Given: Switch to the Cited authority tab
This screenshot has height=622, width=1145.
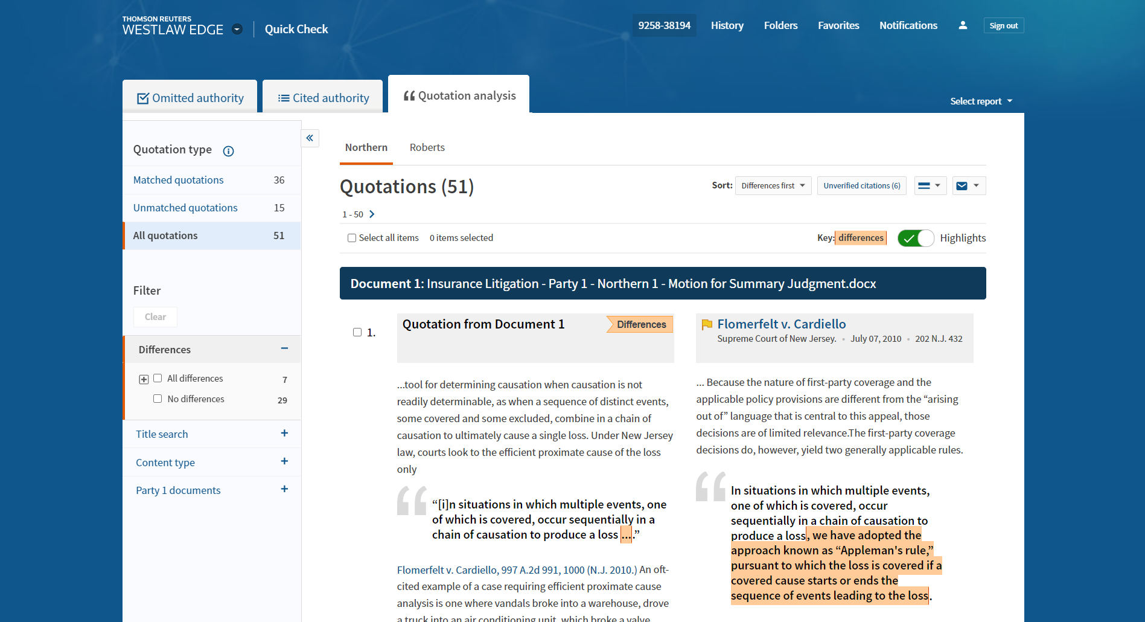Looking at the screenshot, I should click(x=323, y=98).
